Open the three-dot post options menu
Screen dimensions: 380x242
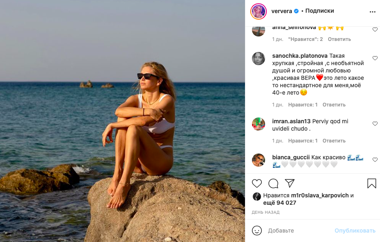[x=372, y=12]
